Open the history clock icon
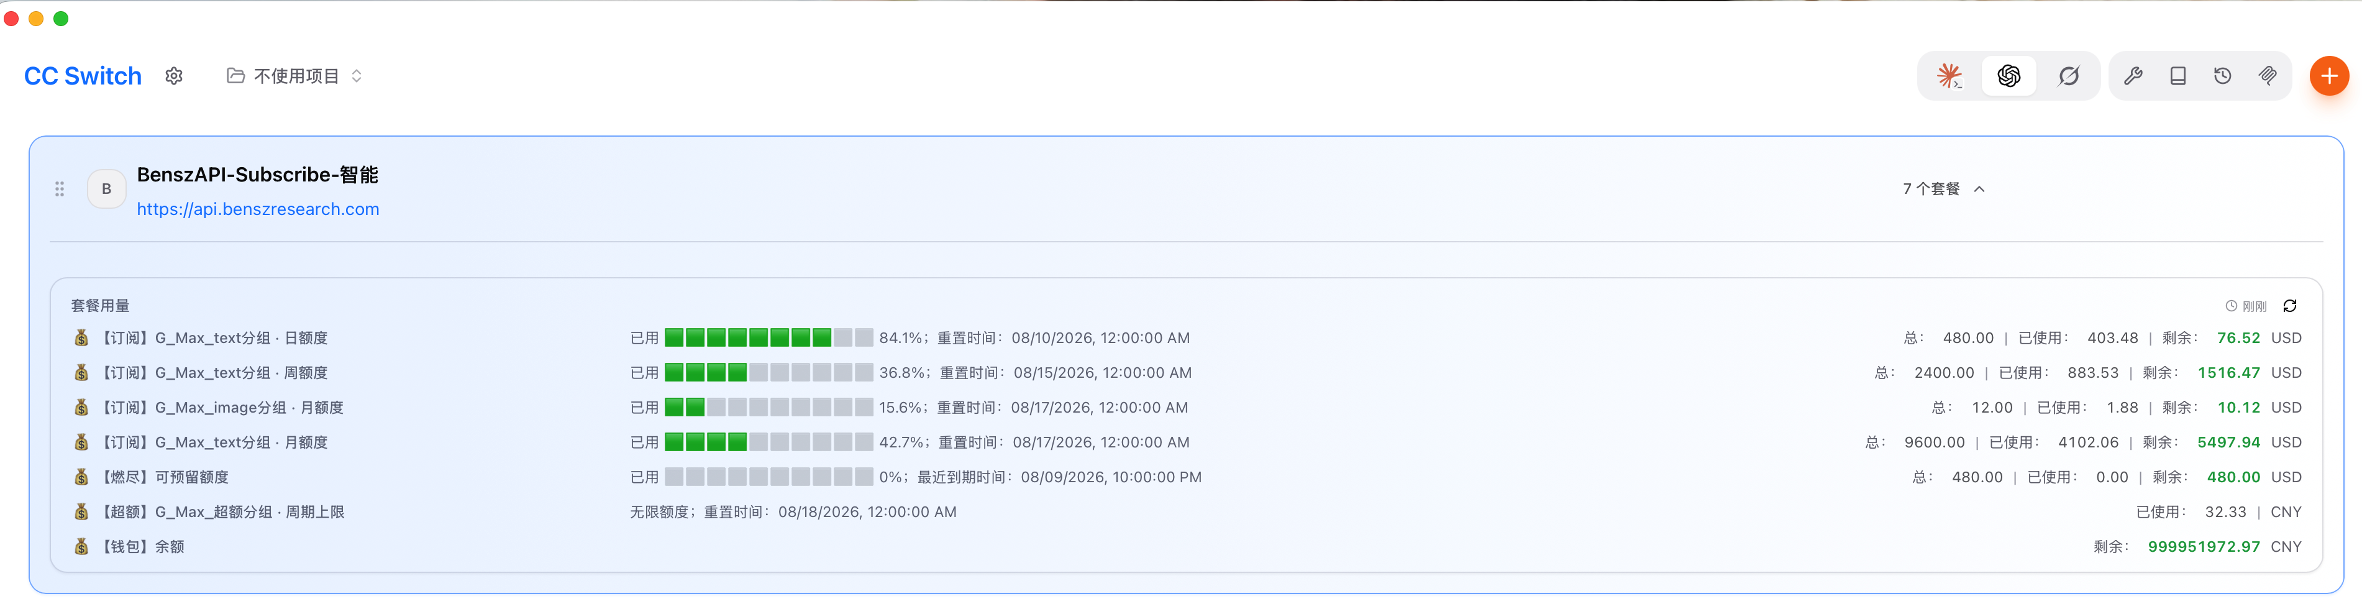The height and width of the screenshot is (604, 2362). tap(2223, 76)
